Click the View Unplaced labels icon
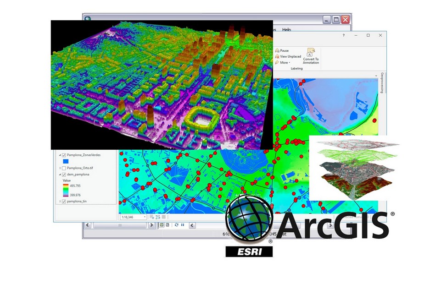Image resolution: width=430 pixels, height=284 pixels. pyautogui.click(x=277, y=56)
